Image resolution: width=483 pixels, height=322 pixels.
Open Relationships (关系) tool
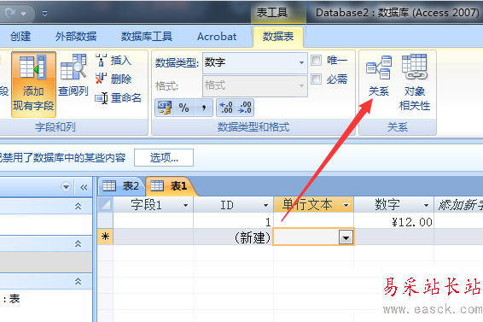pos(379,76)
